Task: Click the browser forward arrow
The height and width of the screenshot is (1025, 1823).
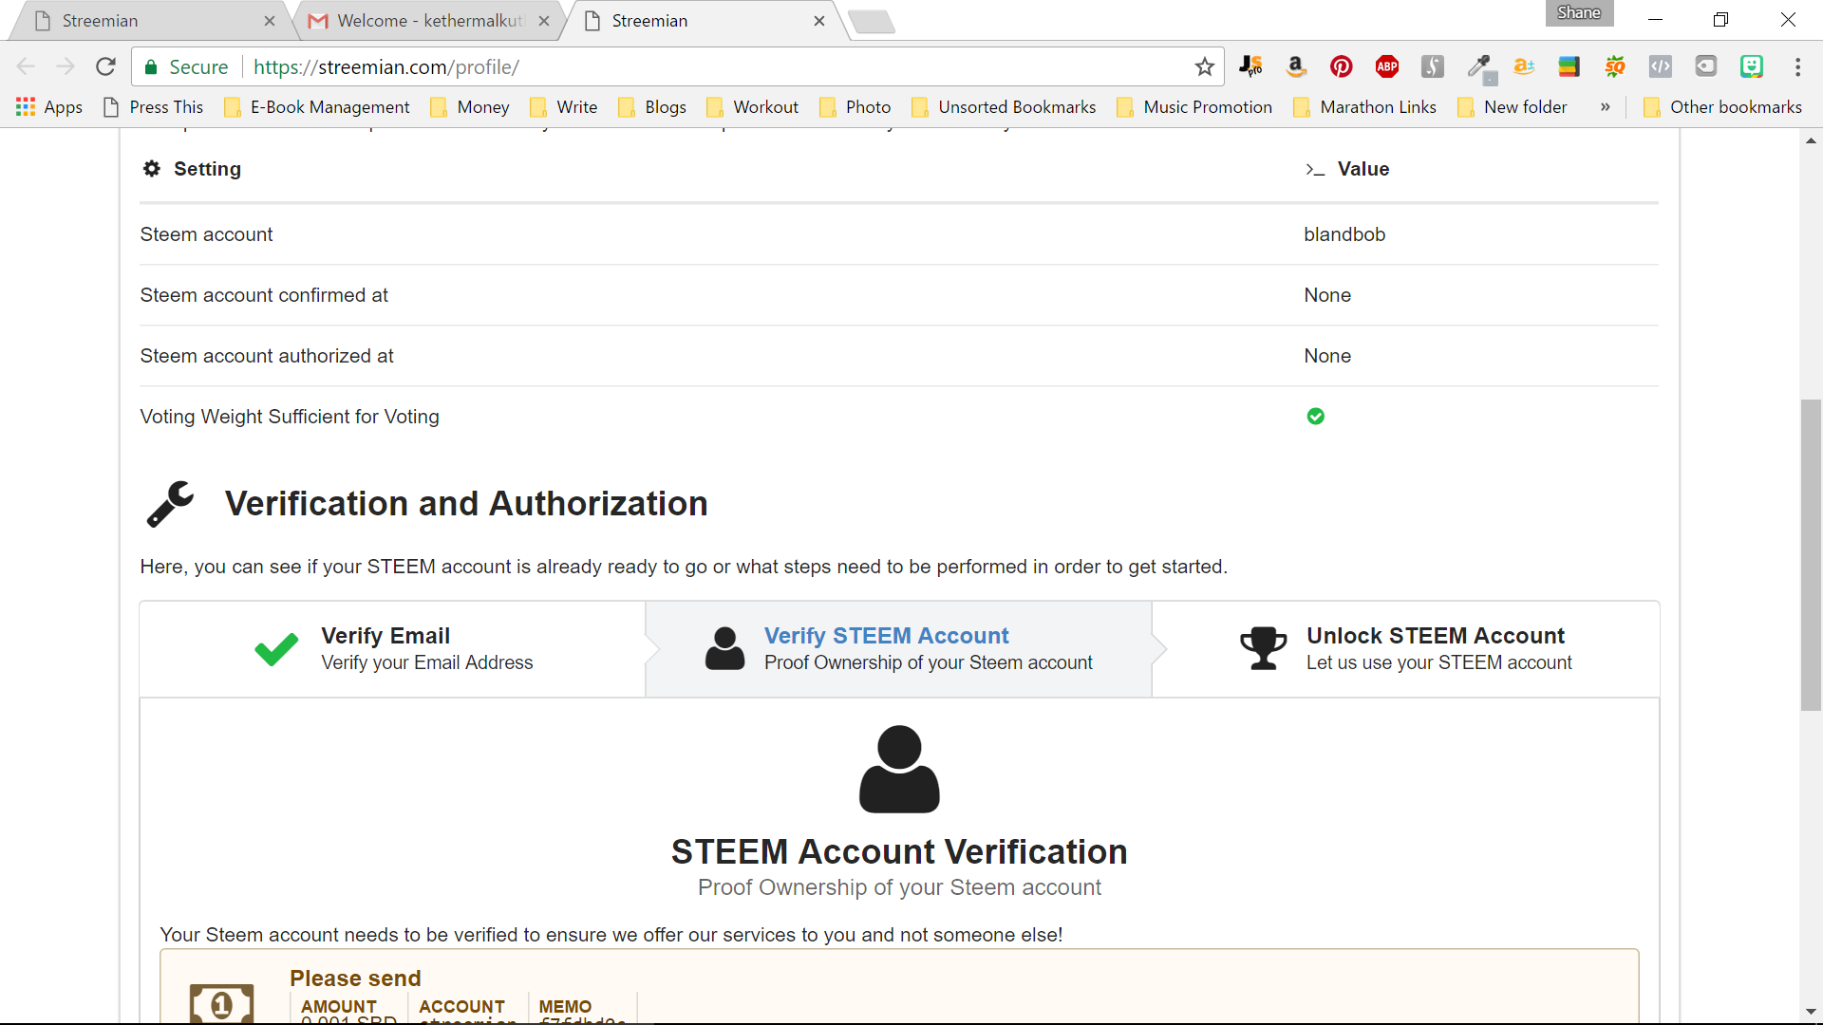Action: 66,66
